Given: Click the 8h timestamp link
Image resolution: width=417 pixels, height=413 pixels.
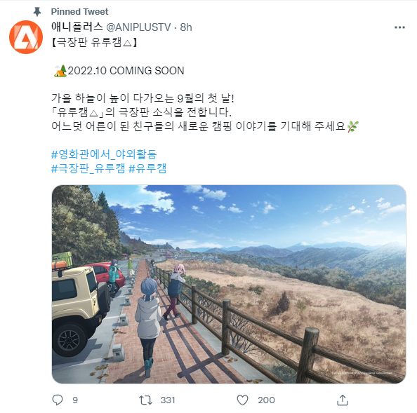Looking at the screenshot, I should [186, 27].
